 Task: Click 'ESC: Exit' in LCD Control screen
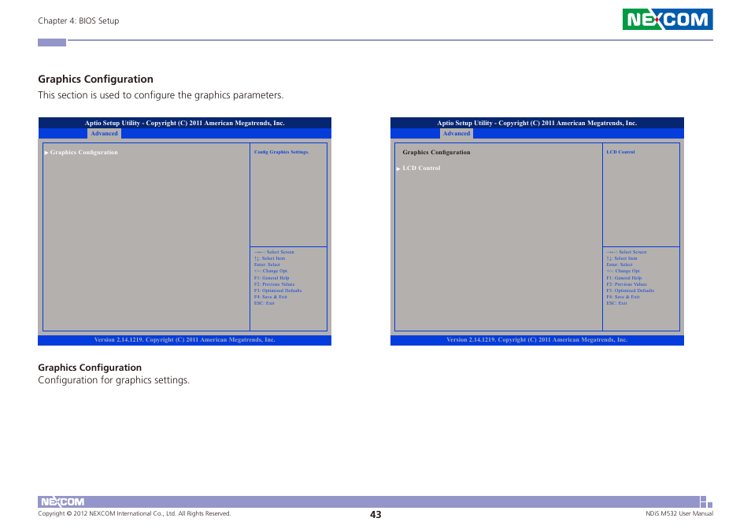616,303
